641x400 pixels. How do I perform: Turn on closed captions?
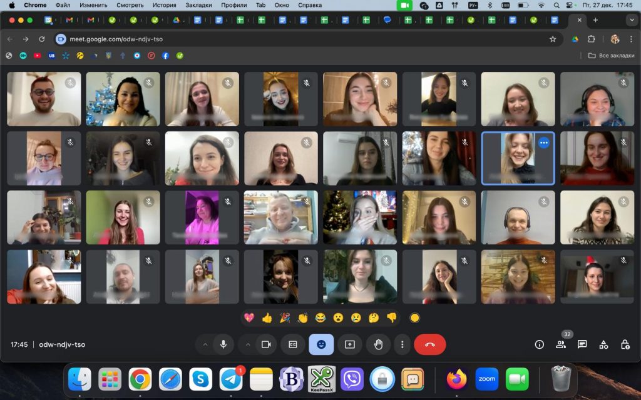292,344
